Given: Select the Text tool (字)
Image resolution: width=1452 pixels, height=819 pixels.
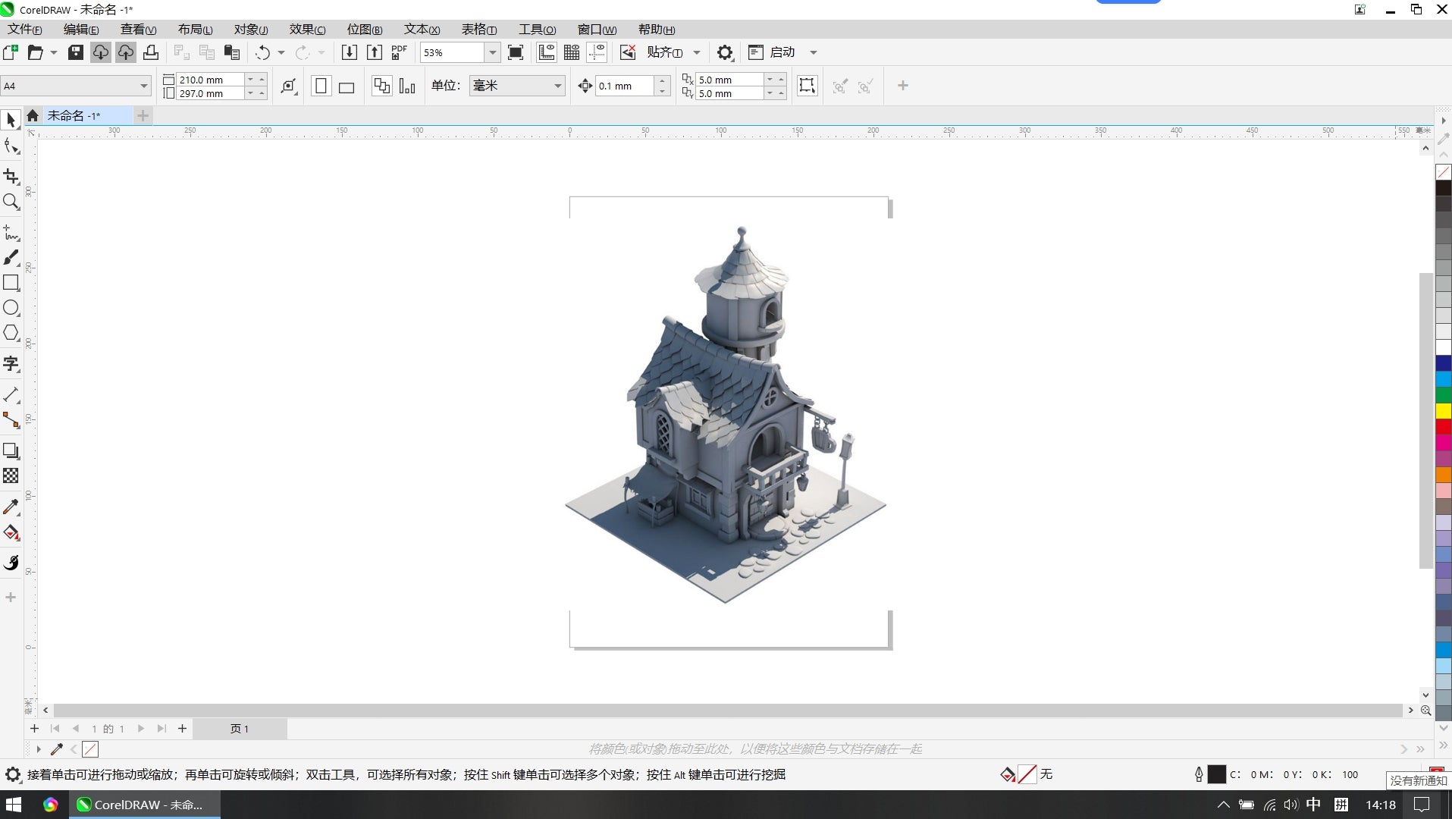Looking at the screenshot, I should click(x=11, y=364).
